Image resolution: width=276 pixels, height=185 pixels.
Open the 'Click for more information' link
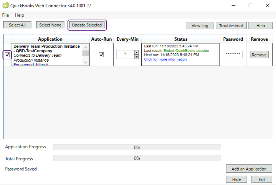click(165, 59)
